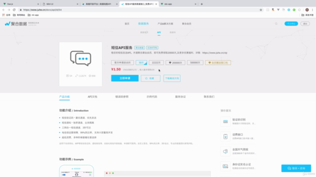Click the 联系·咨询 chat button
This screenshot has height=177, width=316.
point(296,168)
